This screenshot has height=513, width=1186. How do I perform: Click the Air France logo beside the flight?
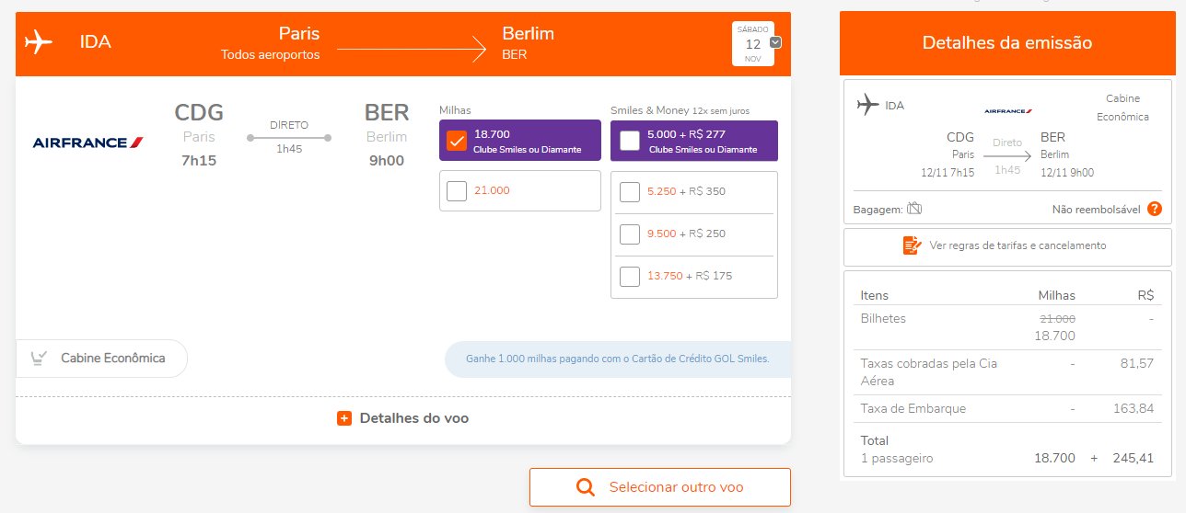pos(88,142)
